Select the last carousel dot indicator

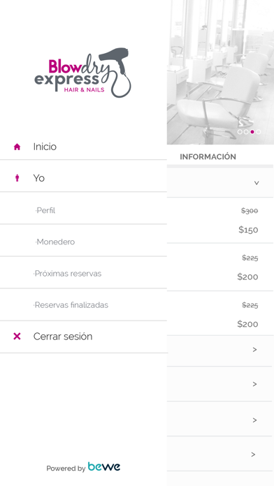[259, 132]
